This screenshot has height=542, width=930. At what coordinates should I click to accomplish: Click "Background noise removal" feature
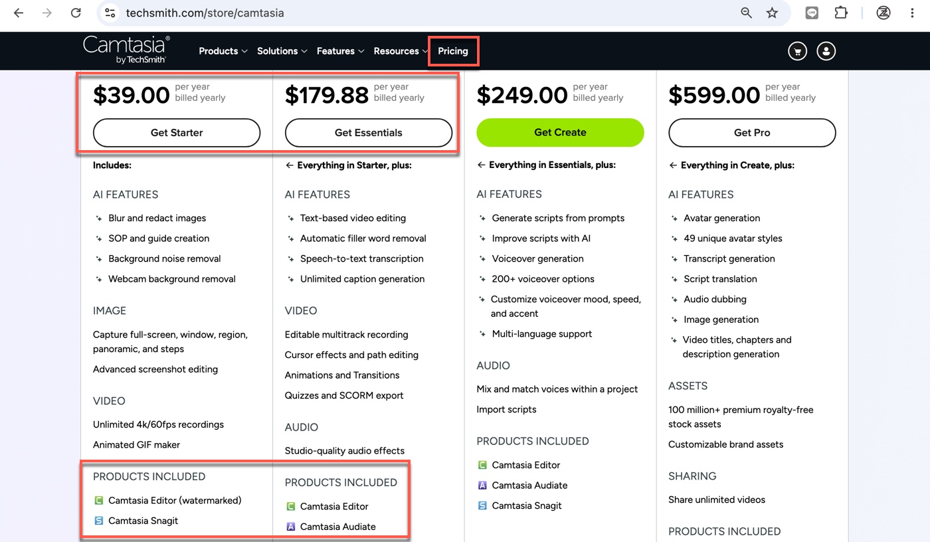(165, 259)
